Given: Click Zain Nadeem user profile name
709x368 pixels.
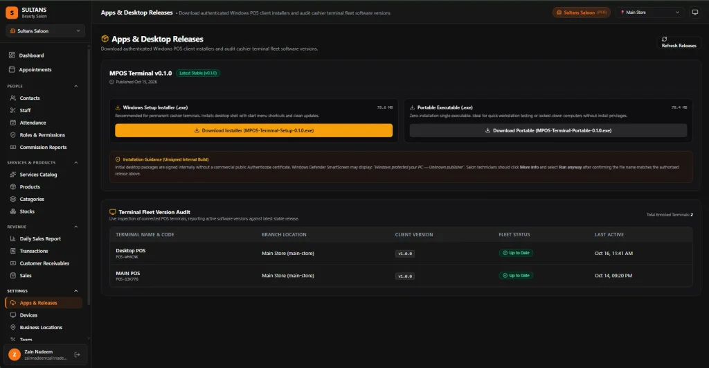Looking at the screenshot, I should coord(39,351).
